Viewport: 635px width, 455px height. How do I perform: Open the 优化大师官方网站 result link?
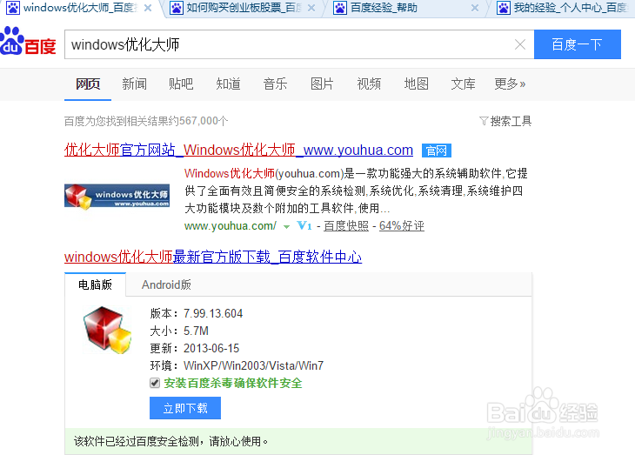click(238, 151)
